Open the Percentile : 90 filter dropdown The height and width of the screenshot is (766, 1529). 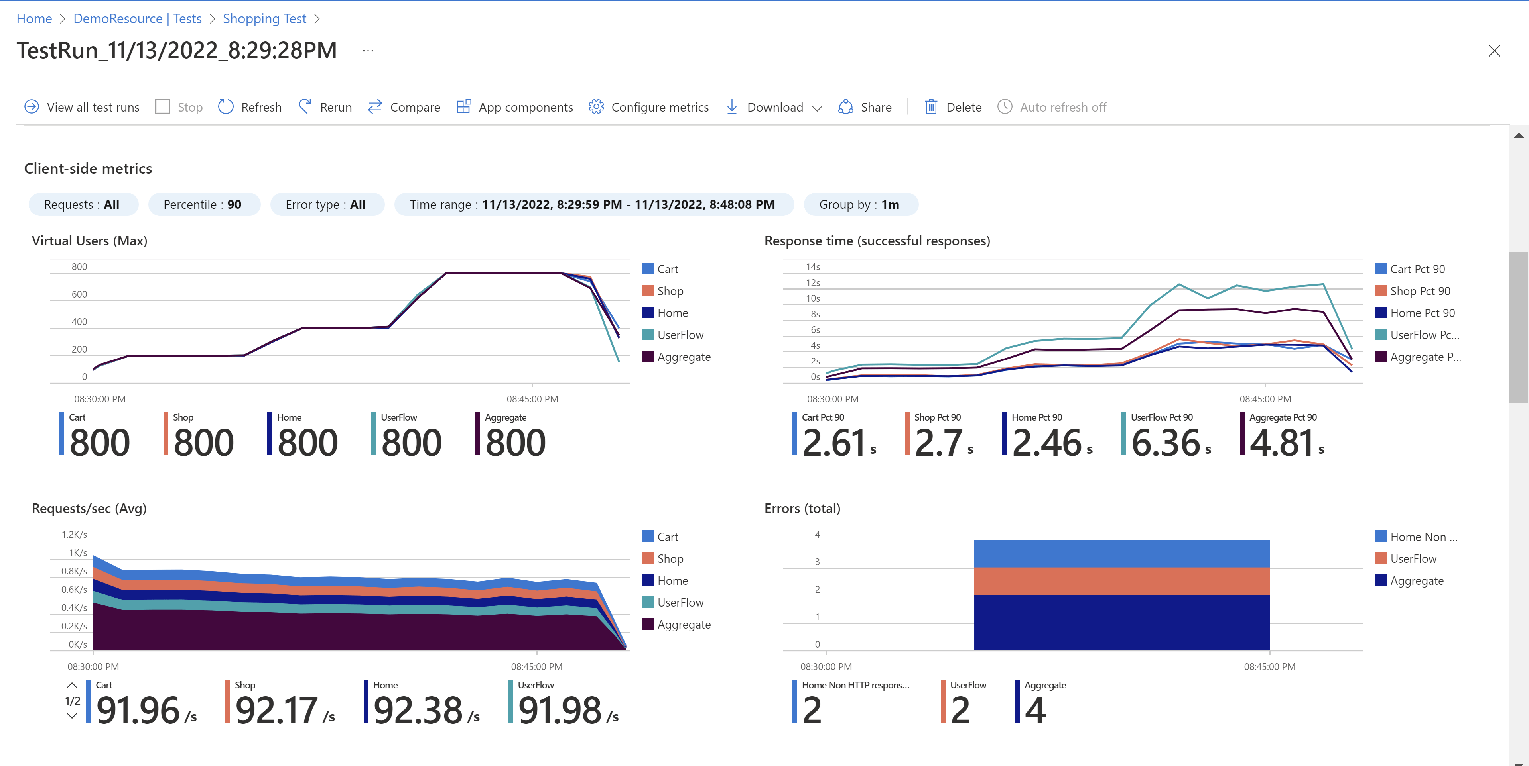coord(203,204)
